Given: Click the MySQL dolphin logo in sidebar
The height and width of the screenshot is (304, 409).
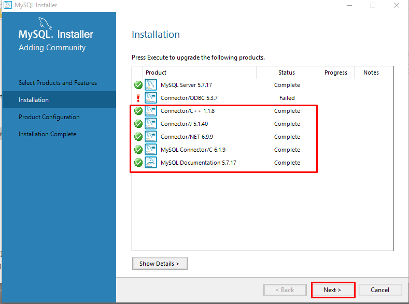Looking at the screenshot, I should (x=46, y=24).
